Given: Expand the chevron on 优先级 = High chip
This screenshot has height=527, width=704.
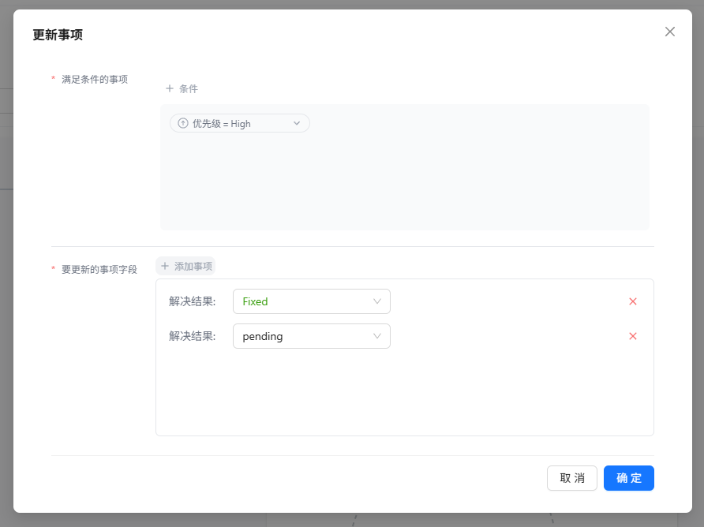Looking at the screenshot, I should pos(297,123).
